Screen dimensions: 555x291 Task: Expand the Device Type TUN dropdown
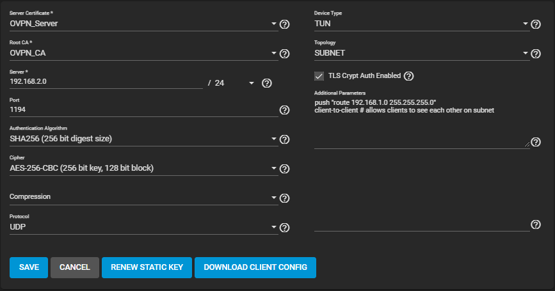coord(422,24)
